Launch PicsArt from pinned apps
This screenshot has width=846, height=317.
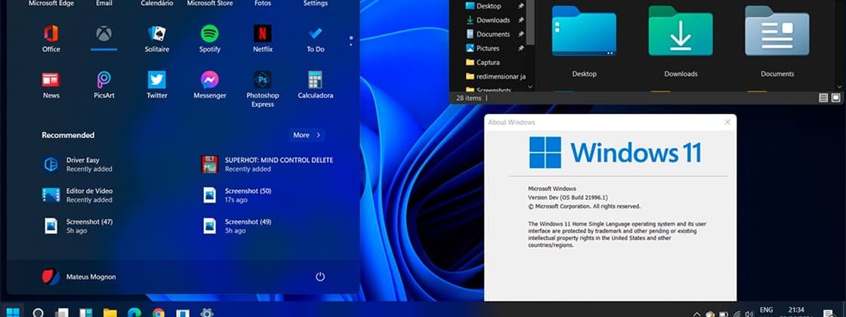[104, 85]
